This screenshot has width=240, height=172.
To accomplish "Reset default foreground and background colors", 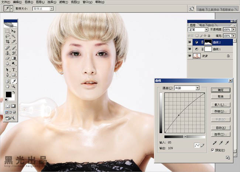I will coord(6,100).
